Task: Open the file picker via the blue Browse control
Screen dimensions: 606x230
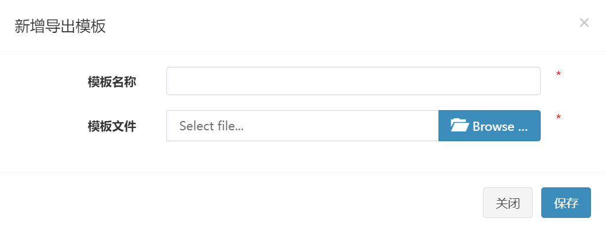Action: pyautogui.click(x=489, y=126)
